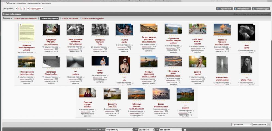
Task: Tick the checkbox corner on the dust thumbnail
Action: coord(254,25)
